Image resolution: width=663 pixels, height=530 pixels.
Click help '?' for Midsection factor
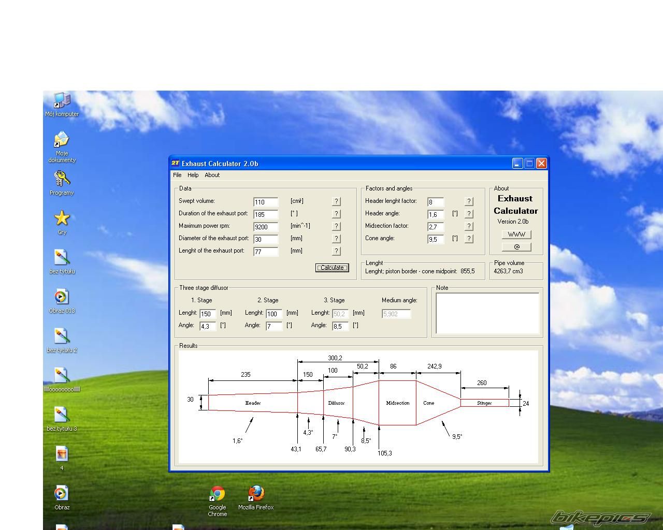pyautogui.click(x=469, y=226)
